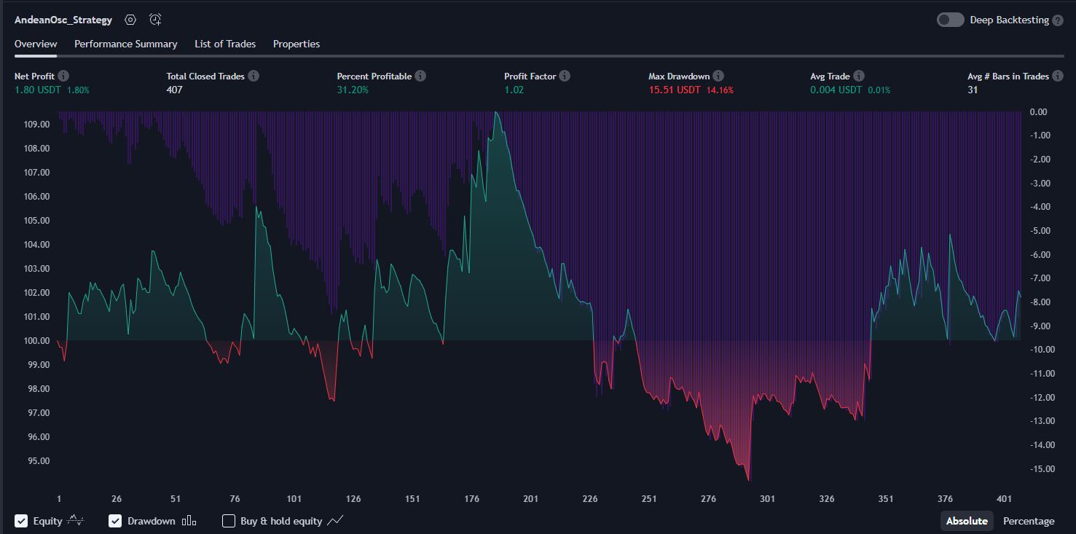Click the add alert clock icon

coord(155,20)
